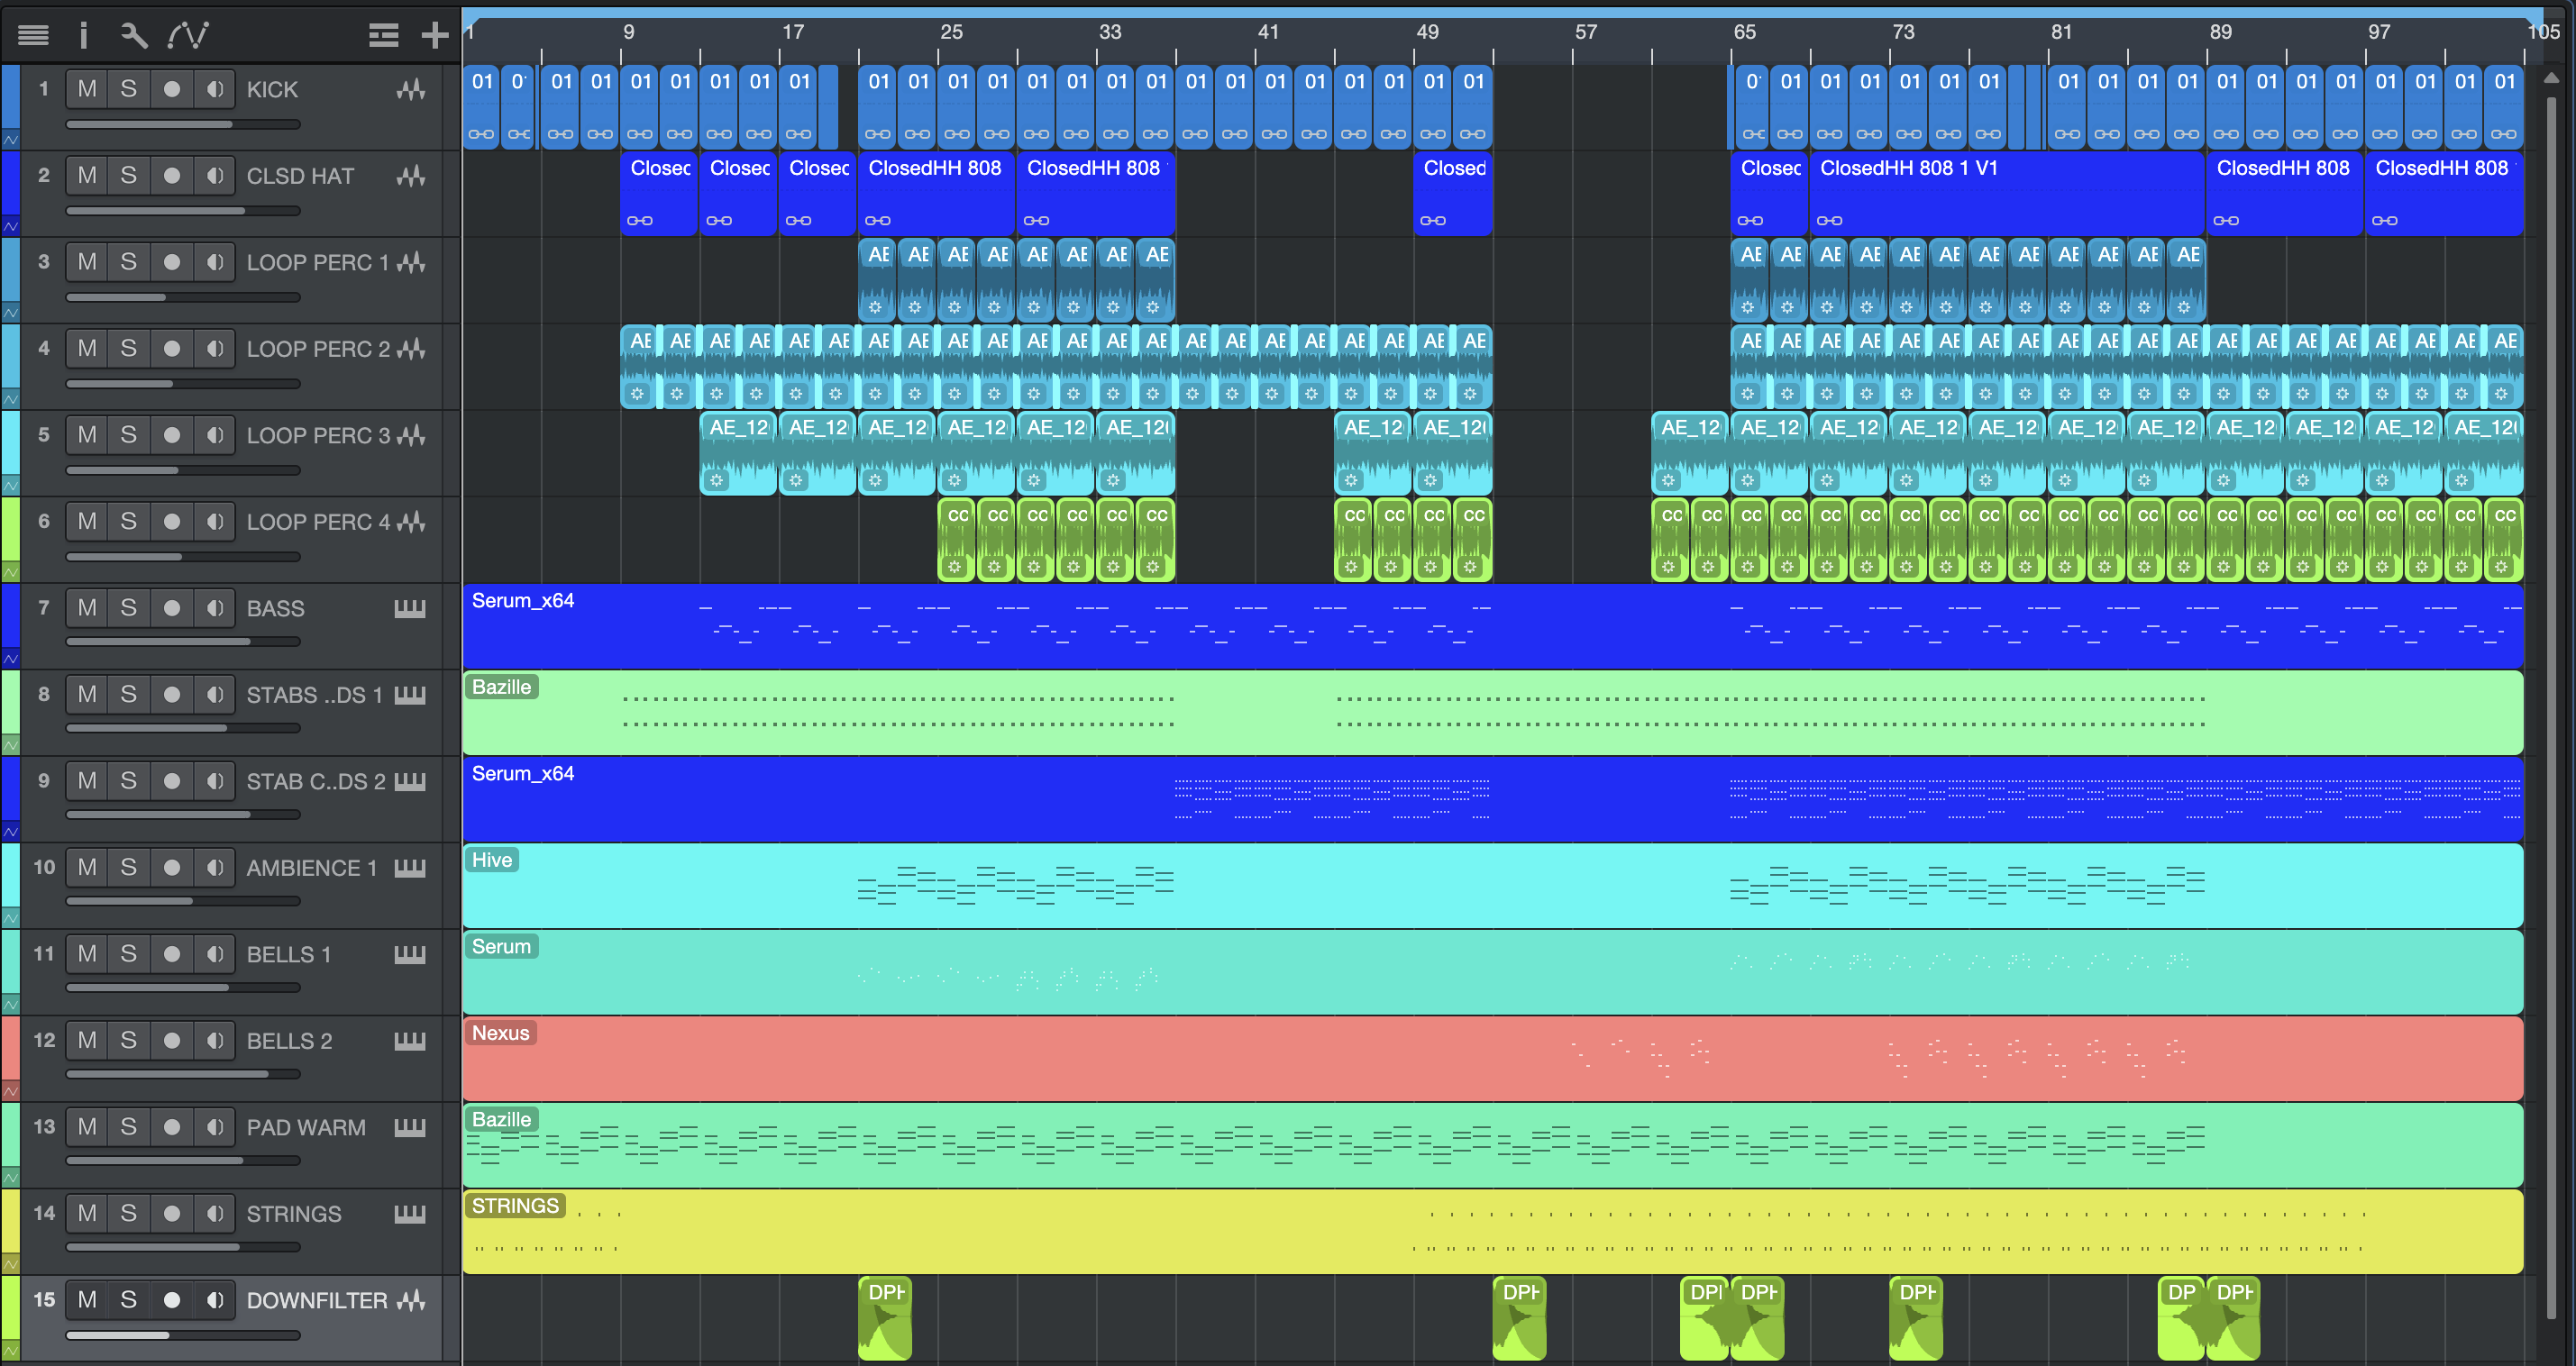2576x1366 pixels.
Task: Expand automation lane of LOOP PERC 2
Action: click(x=10, y=399)
